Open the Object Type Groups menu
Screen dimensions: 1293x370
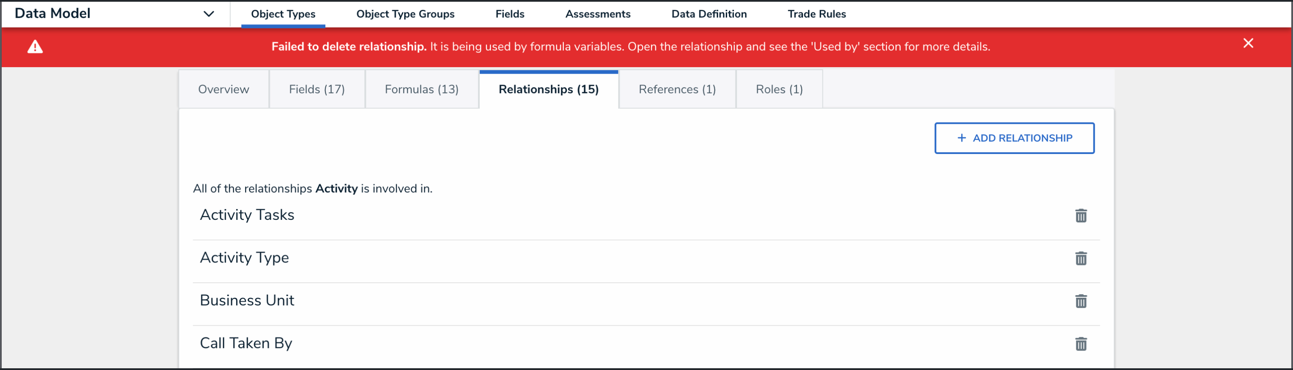pos(405,14)
